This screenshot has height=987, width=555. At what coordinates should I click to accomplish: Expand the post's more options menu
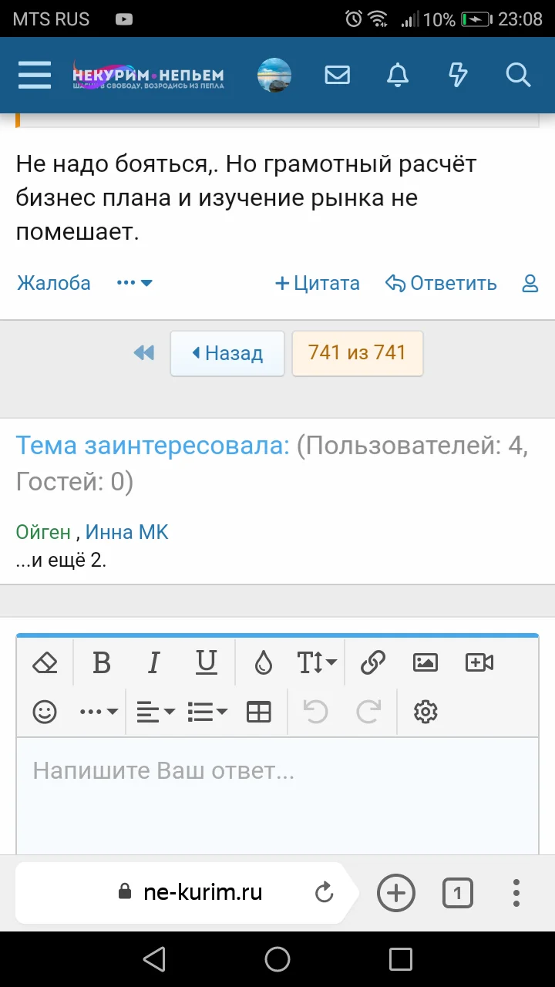[135, 283]
